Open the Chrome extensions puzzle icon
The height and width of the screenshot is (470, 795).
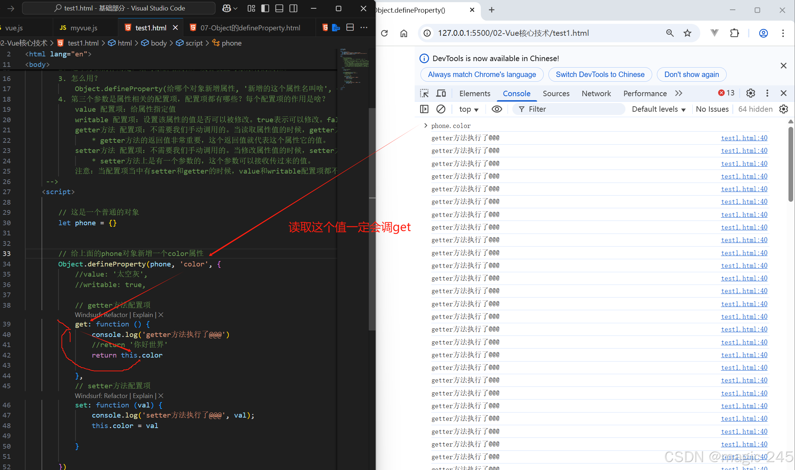[734, 33]
